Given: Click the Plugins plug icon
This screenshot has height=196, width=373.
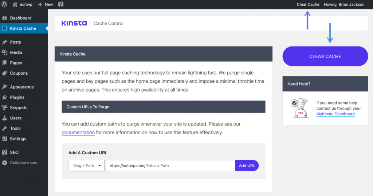Looking at the screenshot, I should [x=4, y=97].
